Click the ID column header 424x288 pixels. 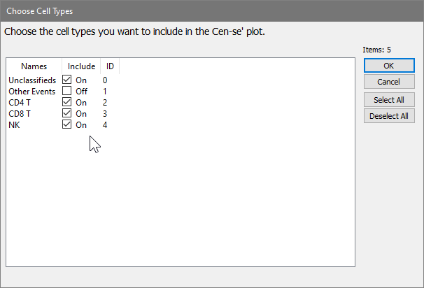click(x=110, y=66)
